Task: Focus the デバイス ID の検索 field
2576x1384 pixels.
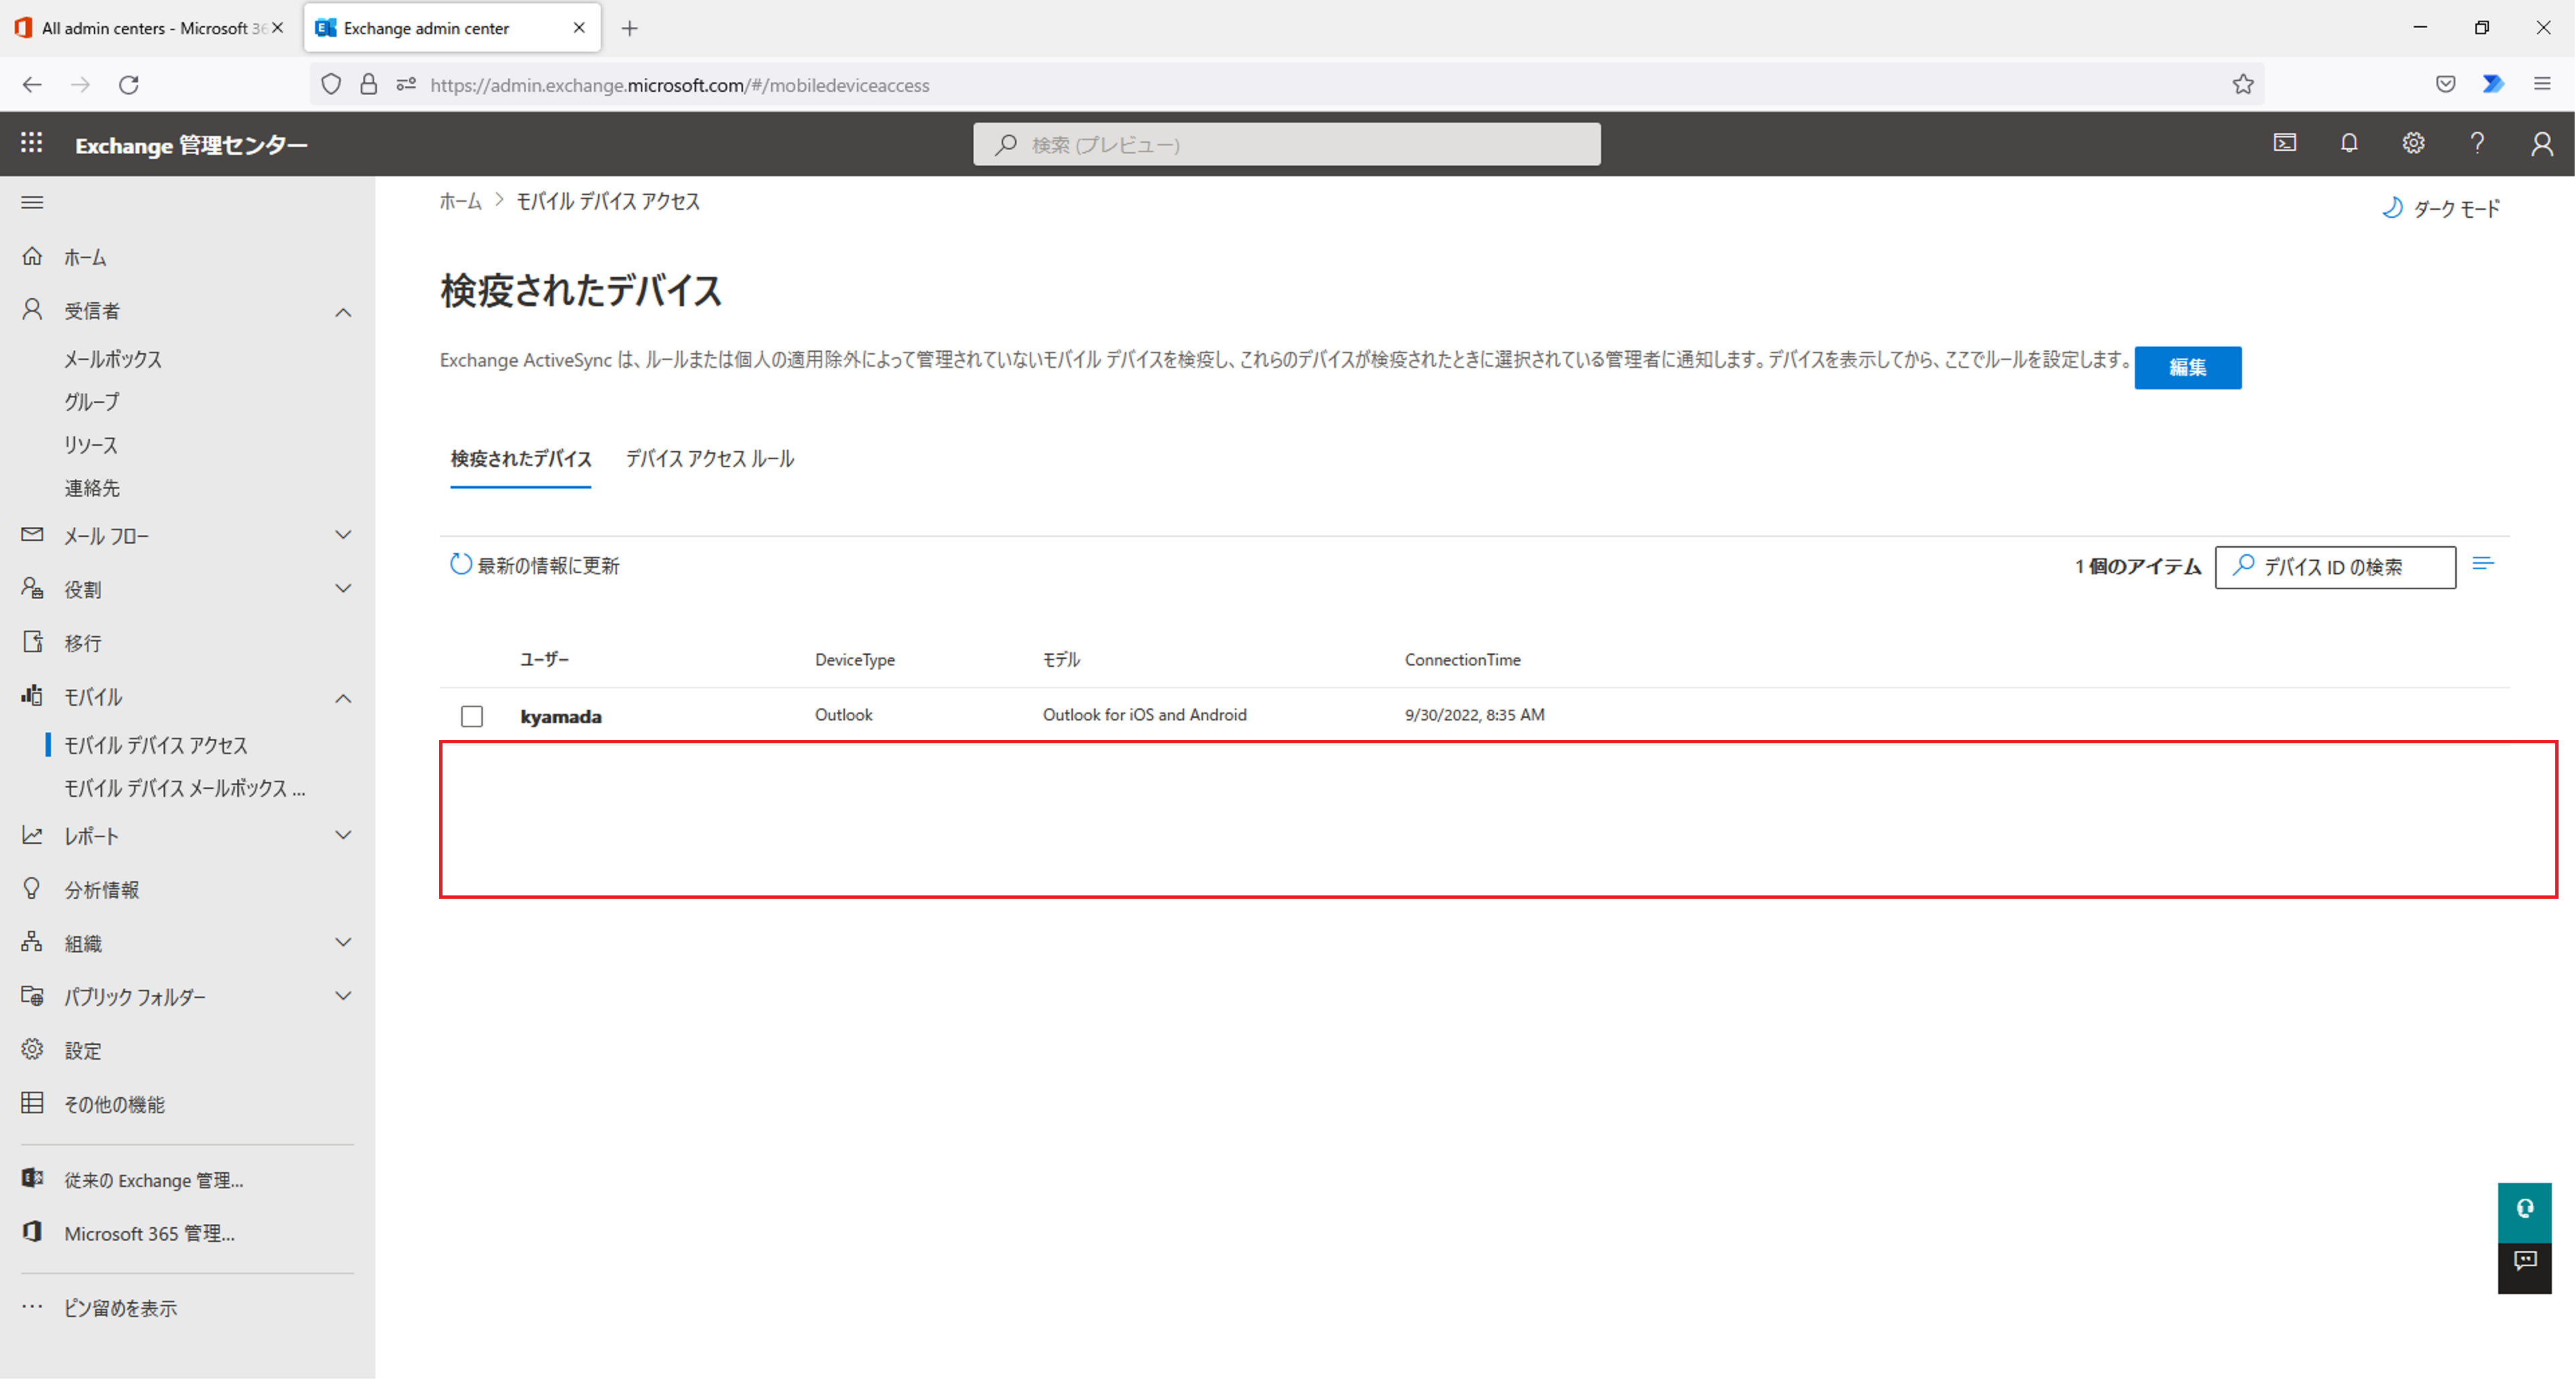Action: pos(2335,566)
